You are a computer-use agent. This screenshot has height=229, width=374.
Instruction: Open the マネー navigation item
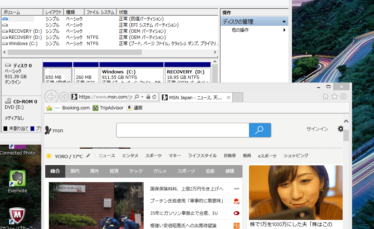[x=175, y=156]
